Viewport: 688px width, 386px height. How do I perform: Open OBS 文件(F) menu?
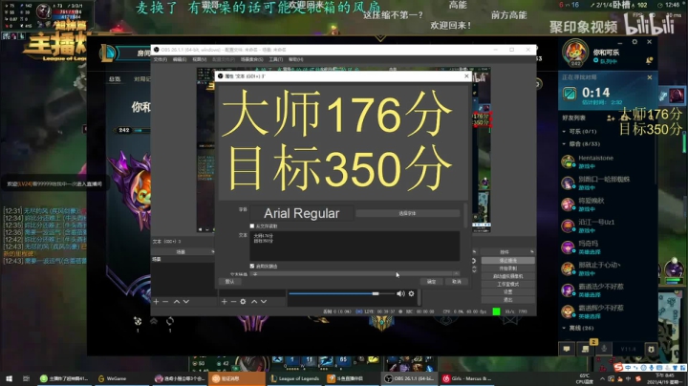point(161,59)
